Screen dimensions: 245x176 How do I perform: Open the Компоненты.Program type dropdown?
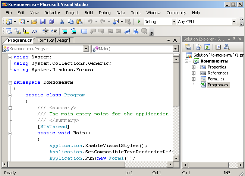(86, 49)
